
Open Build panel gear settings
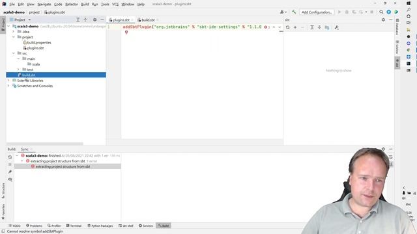tap(383, 149)
